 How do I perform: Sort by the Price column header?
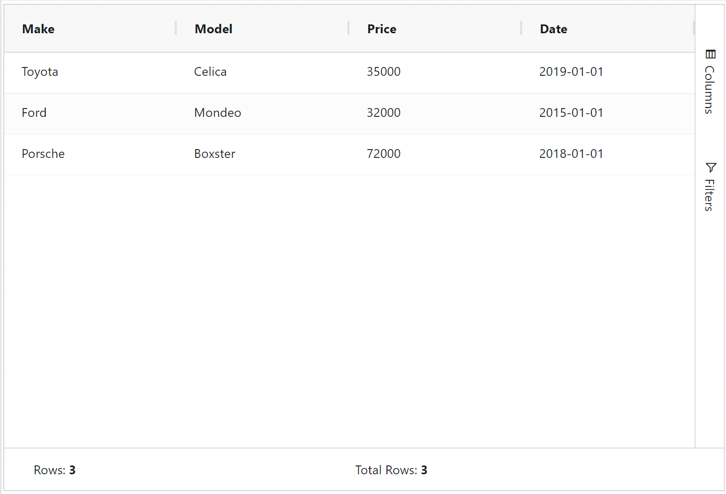point(382,29)
